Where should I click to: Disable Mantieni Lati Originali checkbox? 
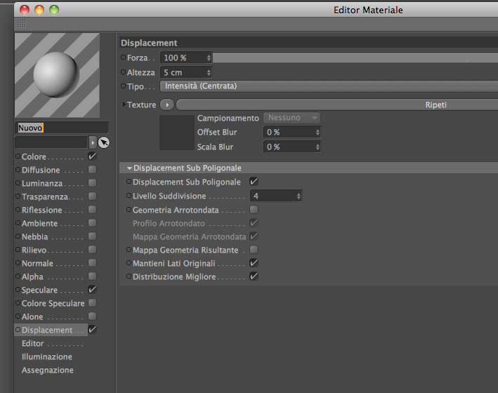click(254, 263)
